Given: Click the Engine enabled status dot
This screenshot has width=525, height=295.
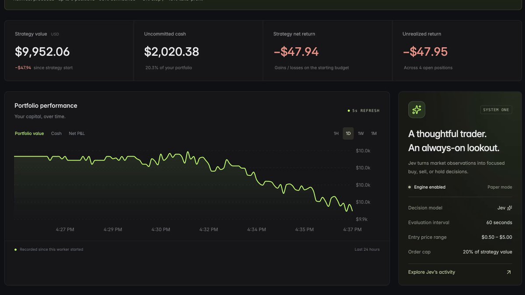Looking at the screenshot, I should 409,187.
